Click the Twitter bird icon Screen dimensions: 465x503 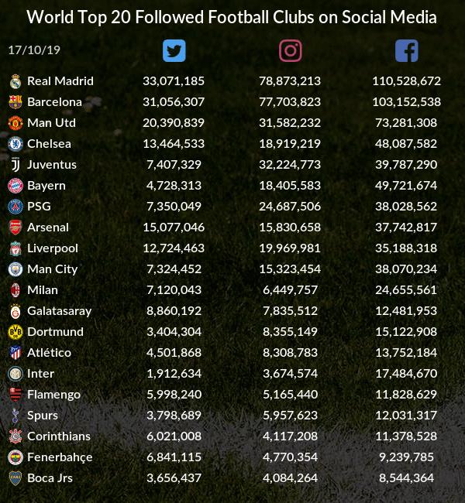tap(174, 51)
